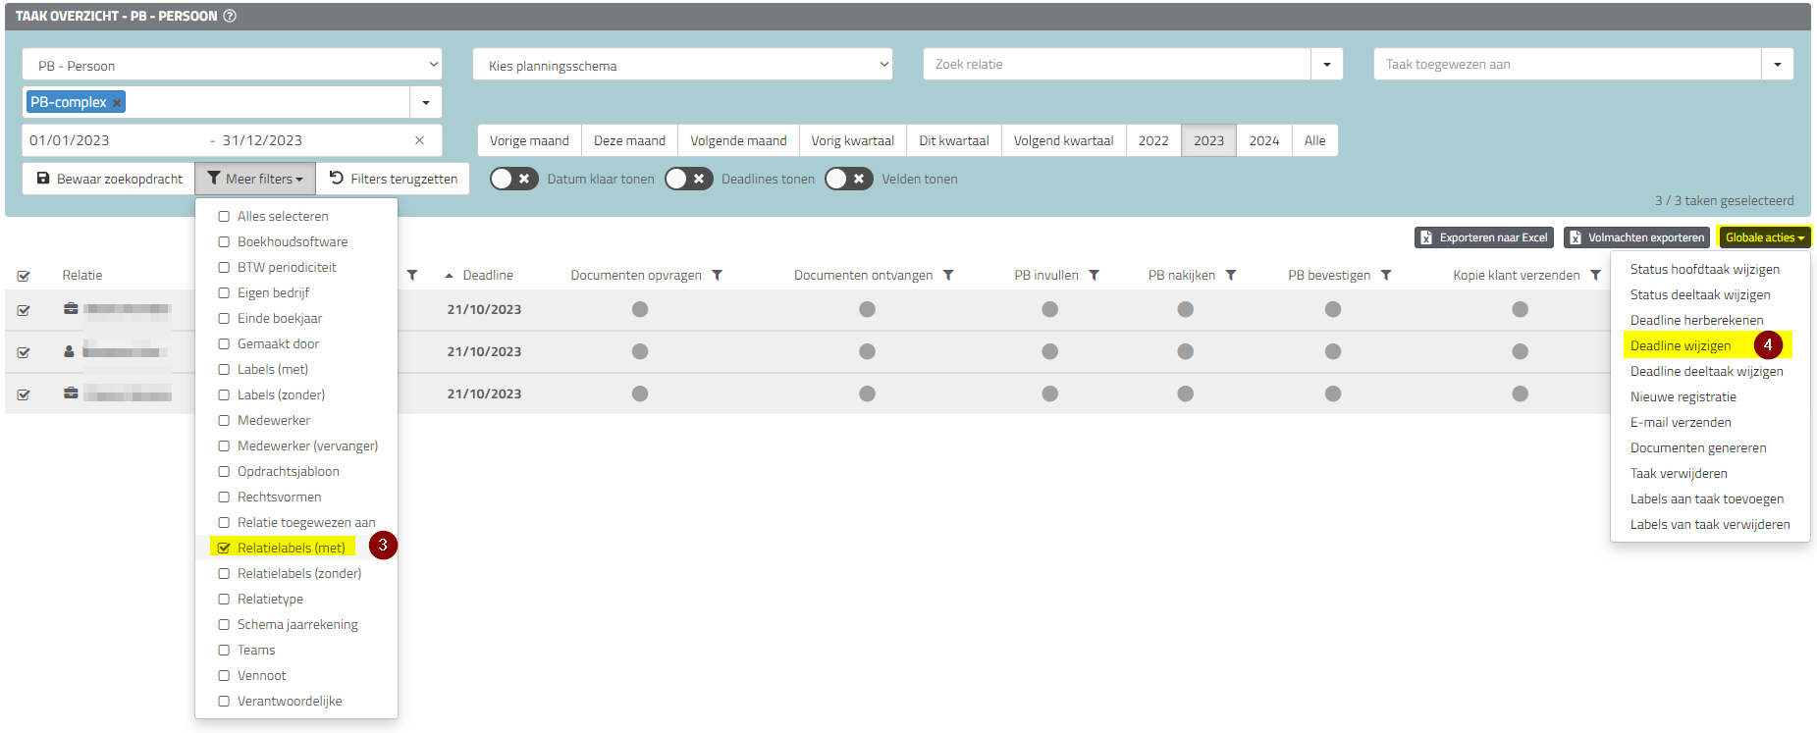Choose Taak verwijderen in the actions menu
1817x733 pixels.
coord(1678,474)
